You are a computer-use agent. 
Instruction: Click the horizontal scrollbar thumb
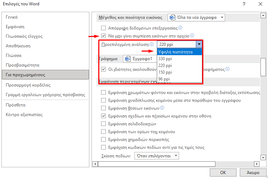click(157, 164)
